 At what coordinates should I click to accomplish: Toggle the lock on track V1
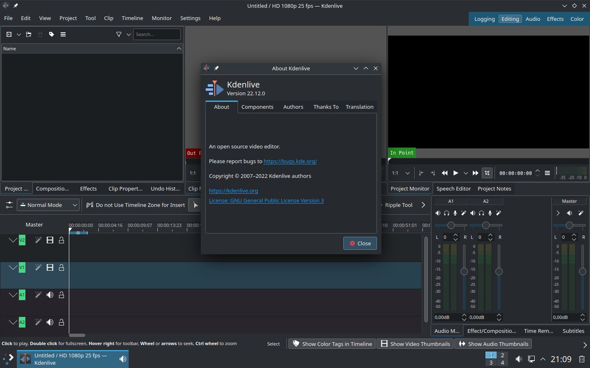pyautogui.click(x=61, y=267)
